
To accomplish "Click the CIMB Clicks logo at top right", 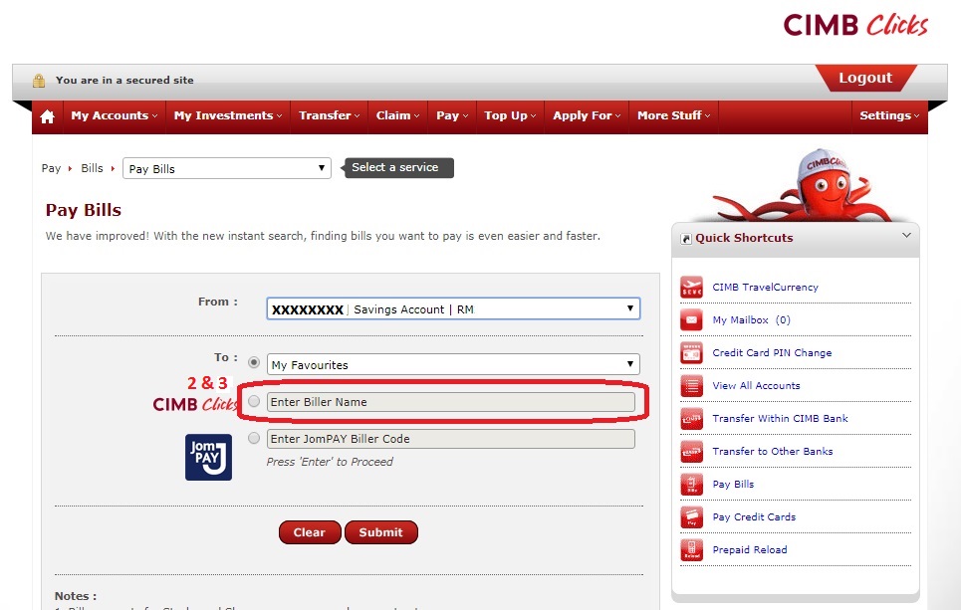I will click(x=855, y=26).
